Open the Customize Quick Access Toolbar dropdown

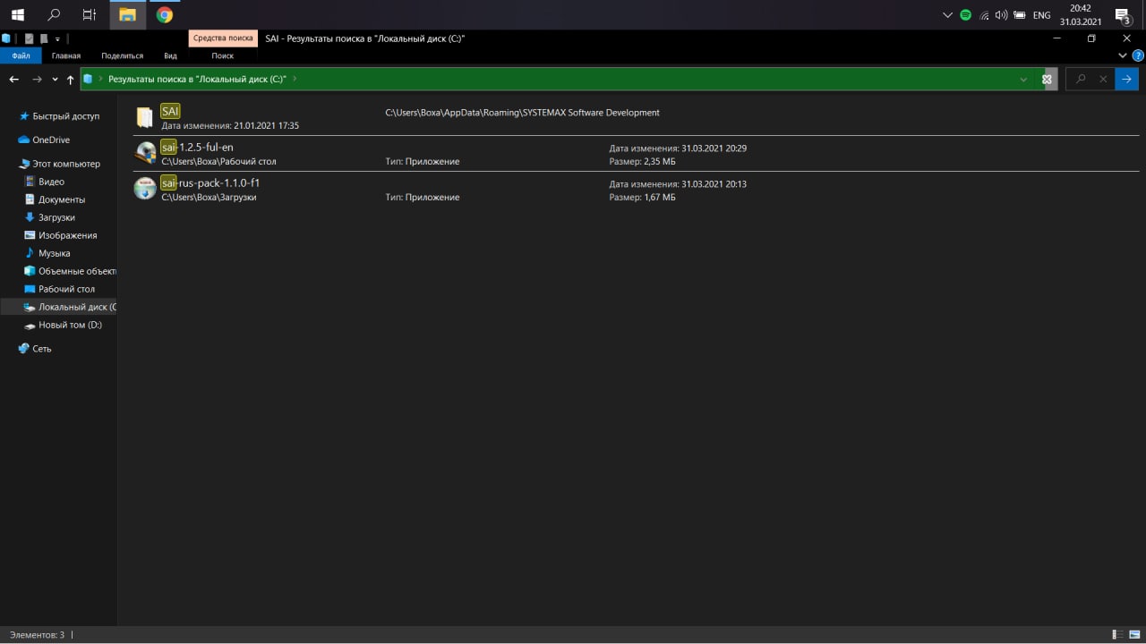[x=57, y=38]
